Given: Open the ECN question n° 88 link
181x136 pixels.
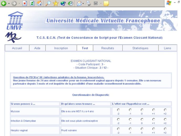Looking at the screenshot, I should (59, 77).
